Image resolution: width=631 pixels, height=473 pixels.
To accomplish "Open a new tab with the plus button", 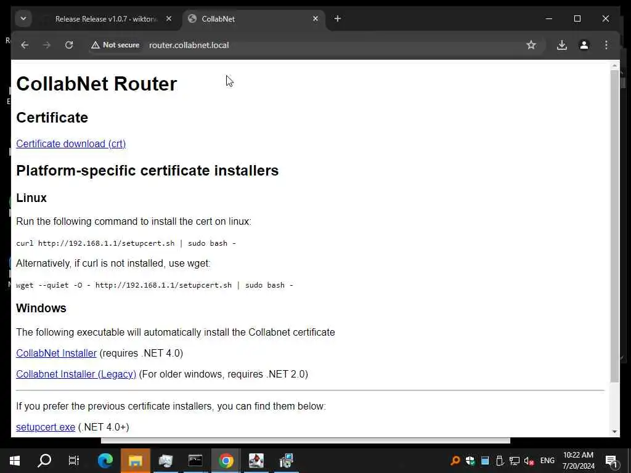I will pos(338,18).
